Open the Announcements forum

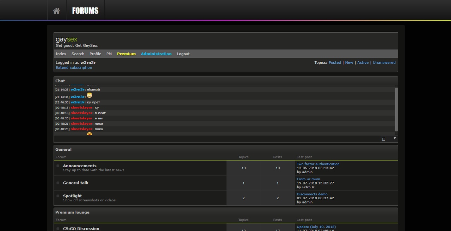coord(80,166)
